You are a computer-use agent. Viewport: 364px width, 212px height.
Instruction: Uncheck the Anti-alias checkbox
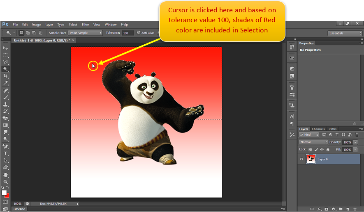[139, 33]
